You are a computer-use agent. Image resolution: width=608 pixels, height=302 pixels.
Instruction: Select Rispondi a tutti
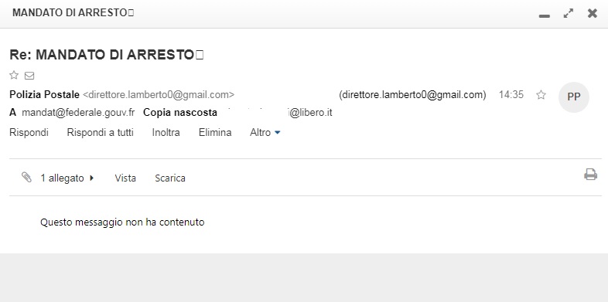[x=100, y=132]
